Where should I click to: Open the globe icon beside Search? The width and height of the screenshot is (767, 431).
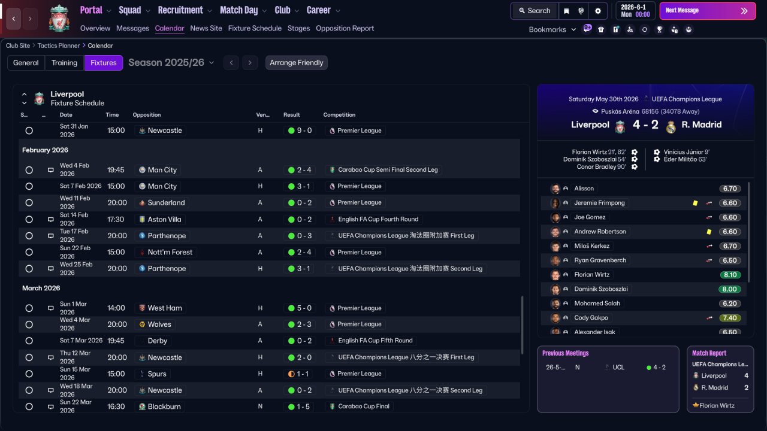point(581,11)
